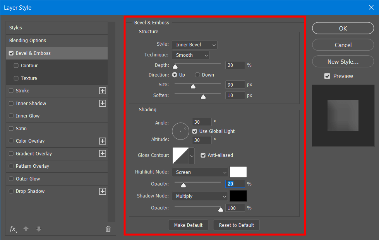
Task: Open the Technique dropdown showing Smooth
Action: point(191,55)
